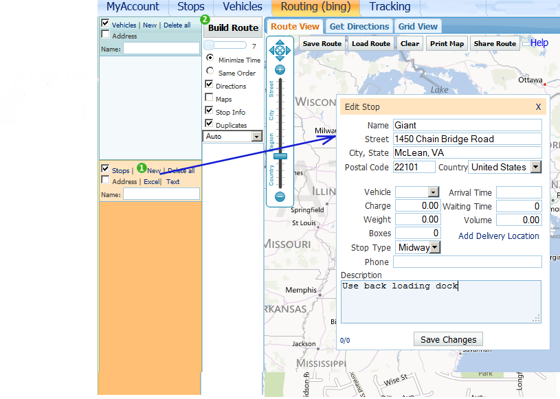This screenshot has width=560, height=399.
Task: Open the Stop Type dropdown showing Midway
Action: [434, 247]
